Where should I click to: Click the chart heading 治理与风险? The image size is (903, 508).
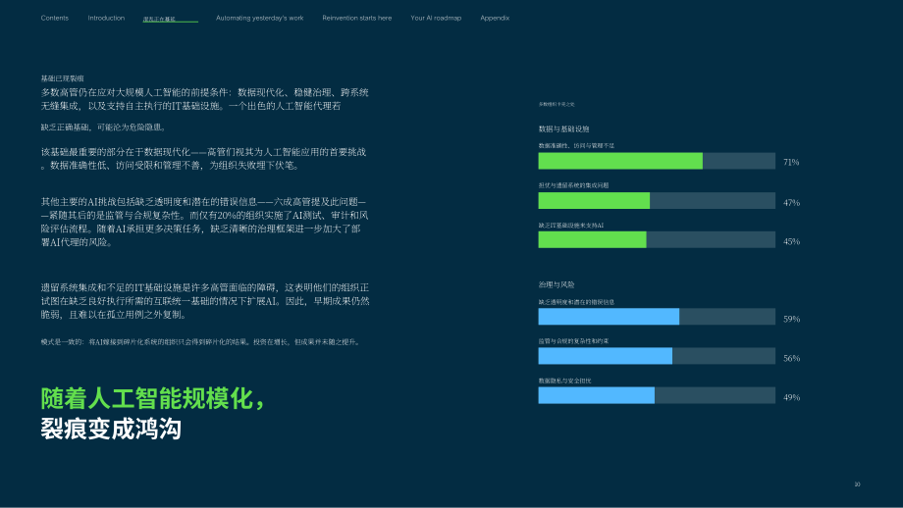[x=557, y=284]
